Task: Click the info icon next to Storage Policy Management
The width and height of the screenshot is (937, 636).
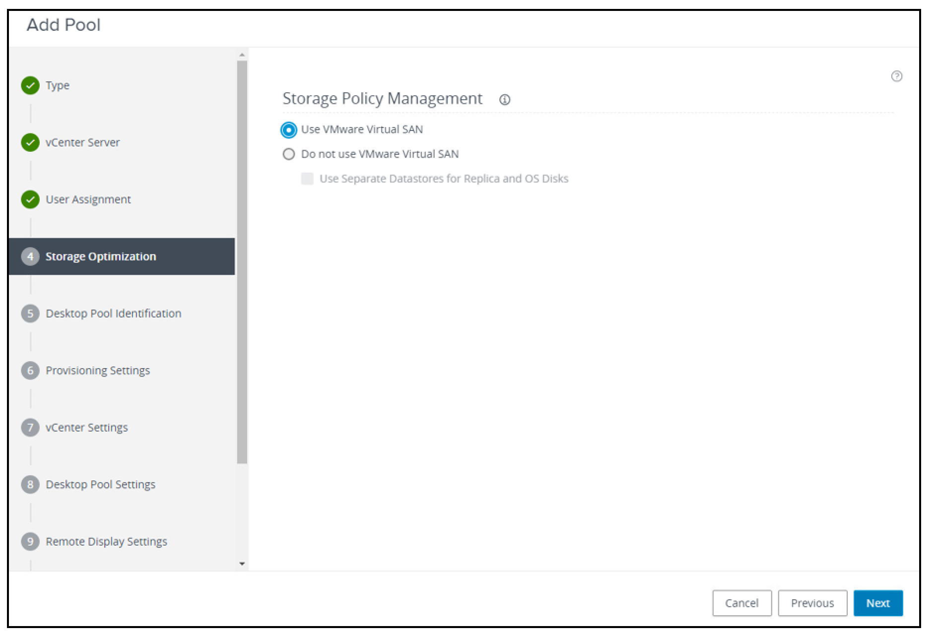Action: [x=505, y=100]
